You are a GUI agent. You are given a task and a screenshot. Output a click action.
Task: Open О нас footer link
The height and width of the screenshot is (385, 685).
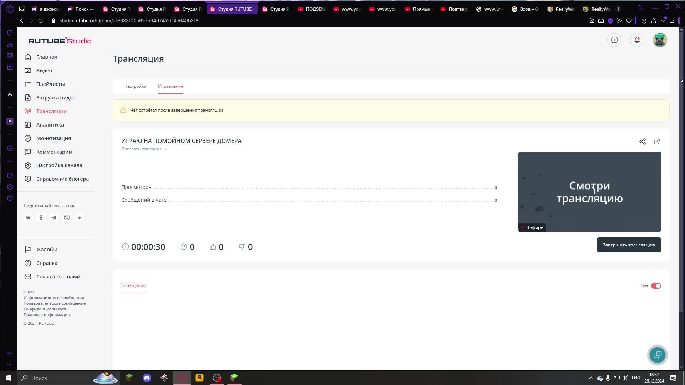(x=29, y=292)
